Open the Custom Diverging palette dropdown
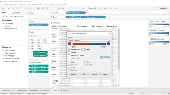 pyautogui.click(x=89, y=40)
